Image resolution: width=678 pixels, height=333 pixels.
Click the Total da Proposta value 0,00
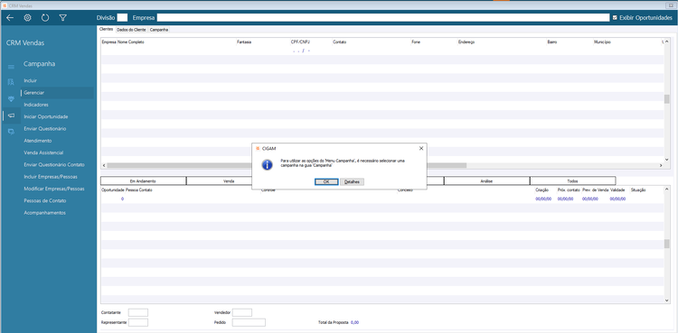354,323
